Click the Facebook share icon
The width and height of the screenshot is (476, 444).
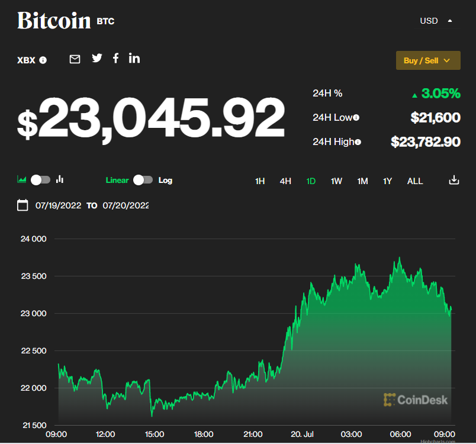pos(116,58)
